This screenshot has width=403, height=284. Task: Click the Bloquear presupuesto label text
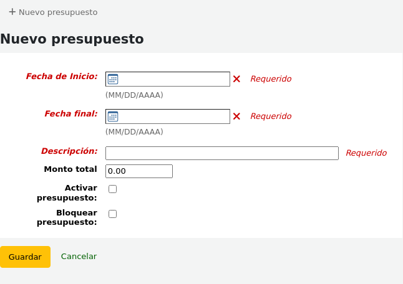coord(67,217)
